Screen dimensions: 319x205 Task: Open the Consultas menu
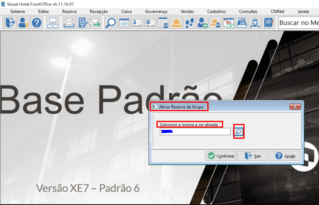(x=248, y=12)
